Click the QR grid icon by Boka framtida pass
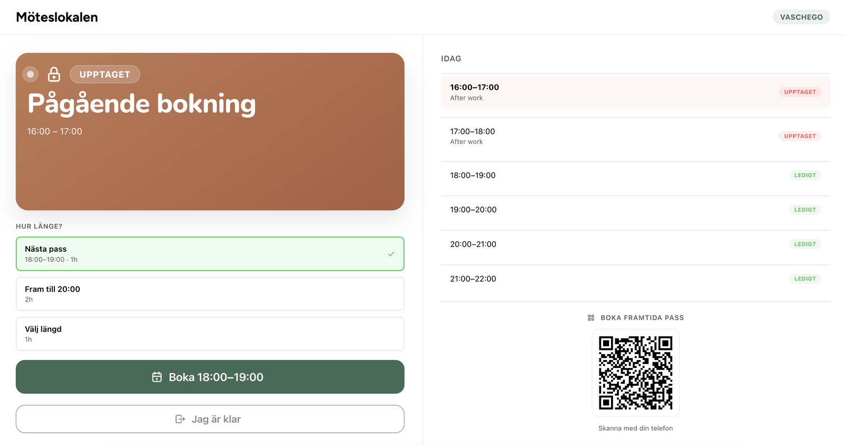The height and width of the screenshot is (446, 845). click(591, 318)
